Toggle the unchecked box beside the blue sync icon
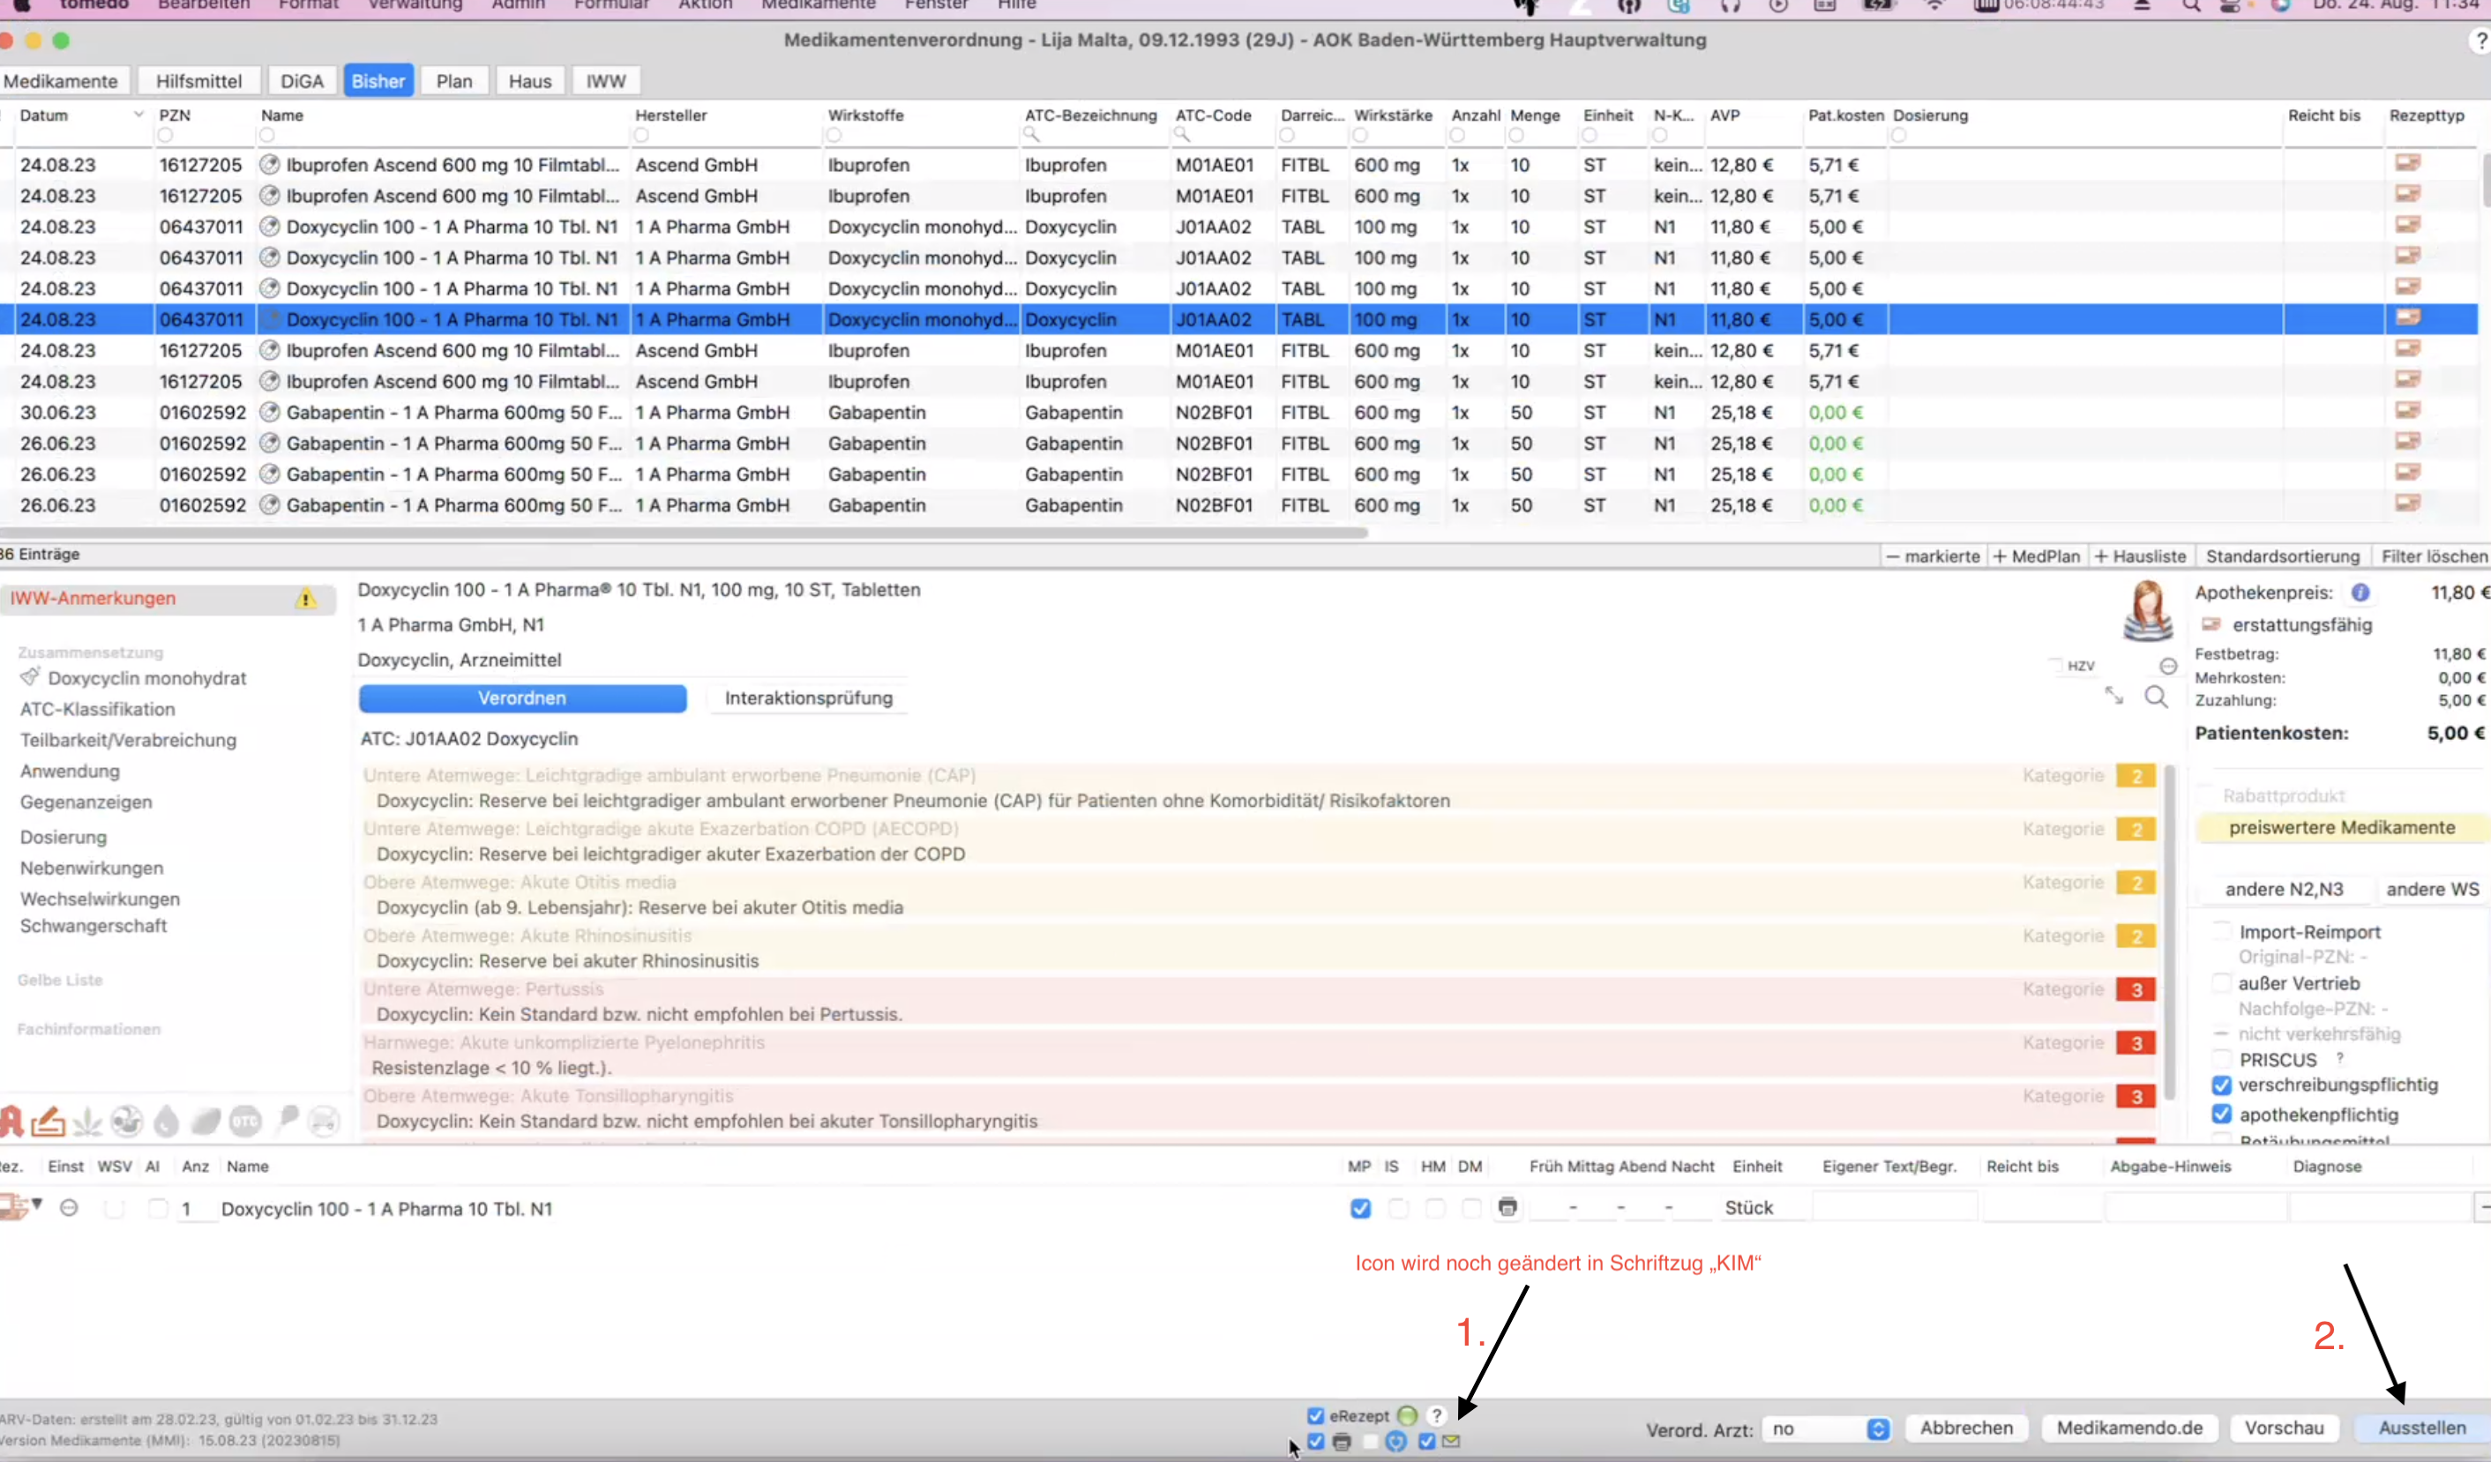Image resolution: width=2491 pixels, height=1462 pixels. (1370, 1441)
